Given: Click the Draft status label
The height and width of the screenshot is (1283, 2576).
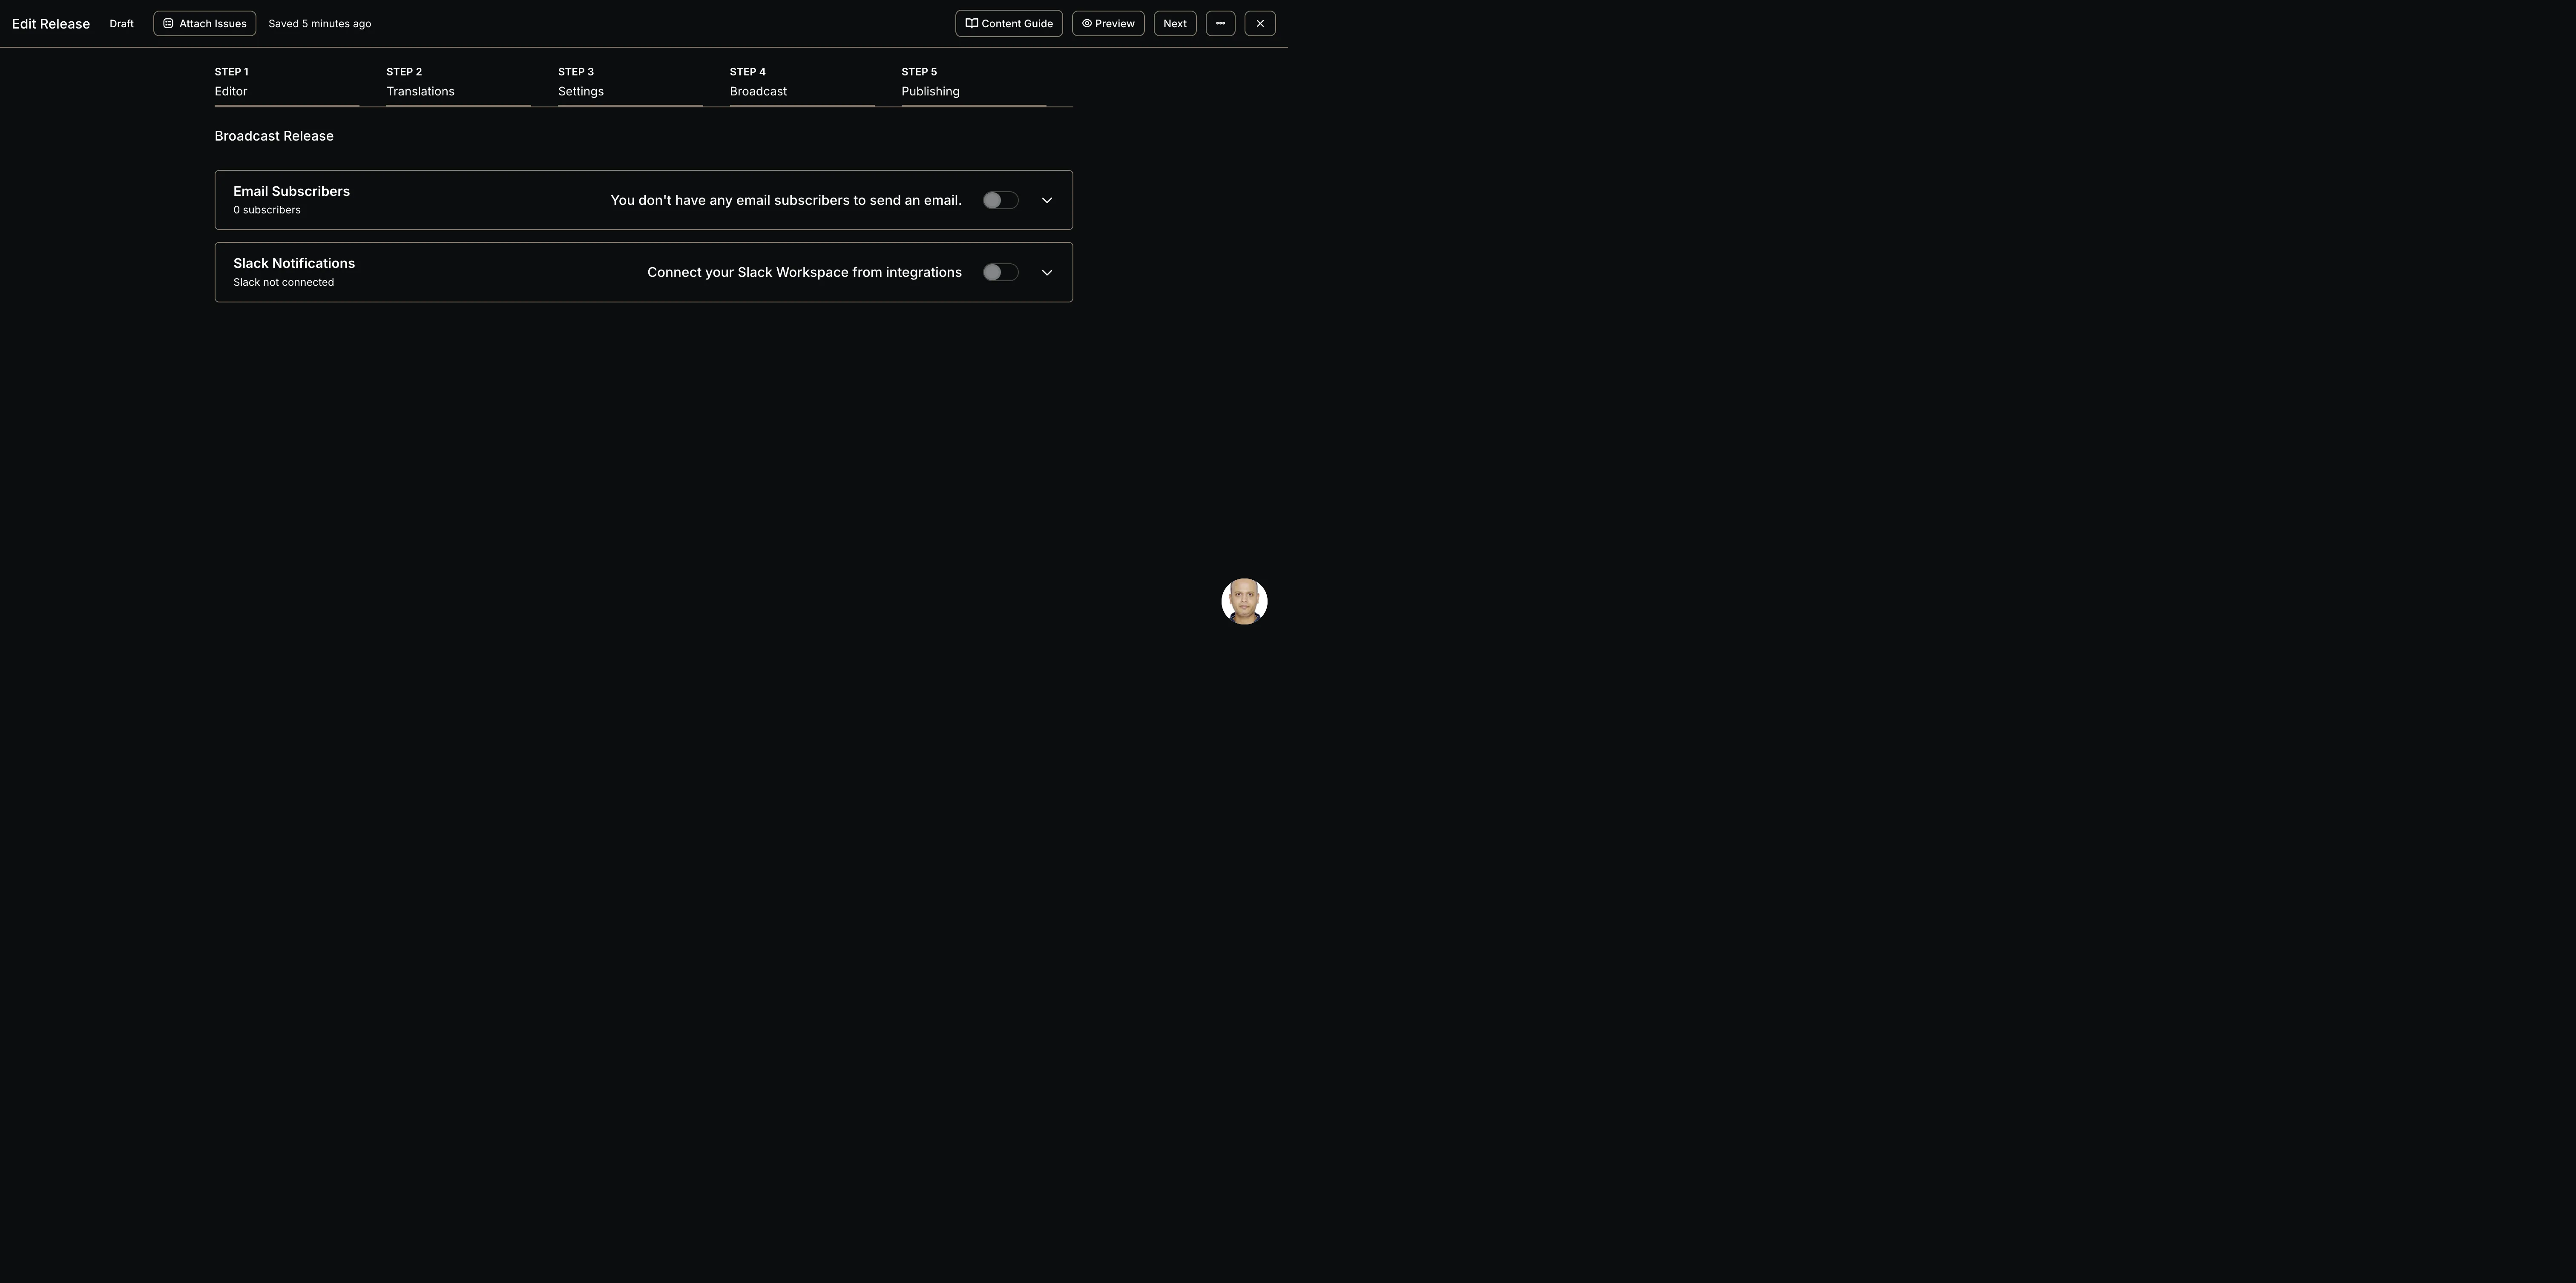Looking at the screenshot, I should (x=122, y=23).
